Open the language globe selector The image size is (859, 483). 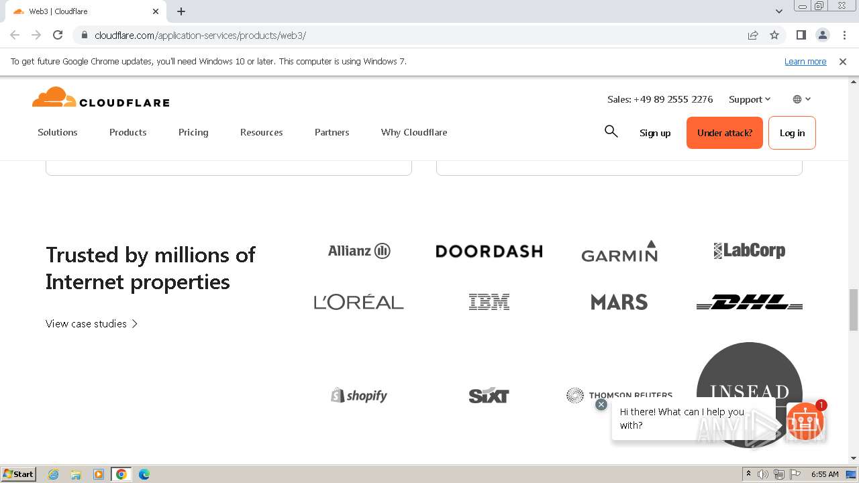click(x=801, y=99)
